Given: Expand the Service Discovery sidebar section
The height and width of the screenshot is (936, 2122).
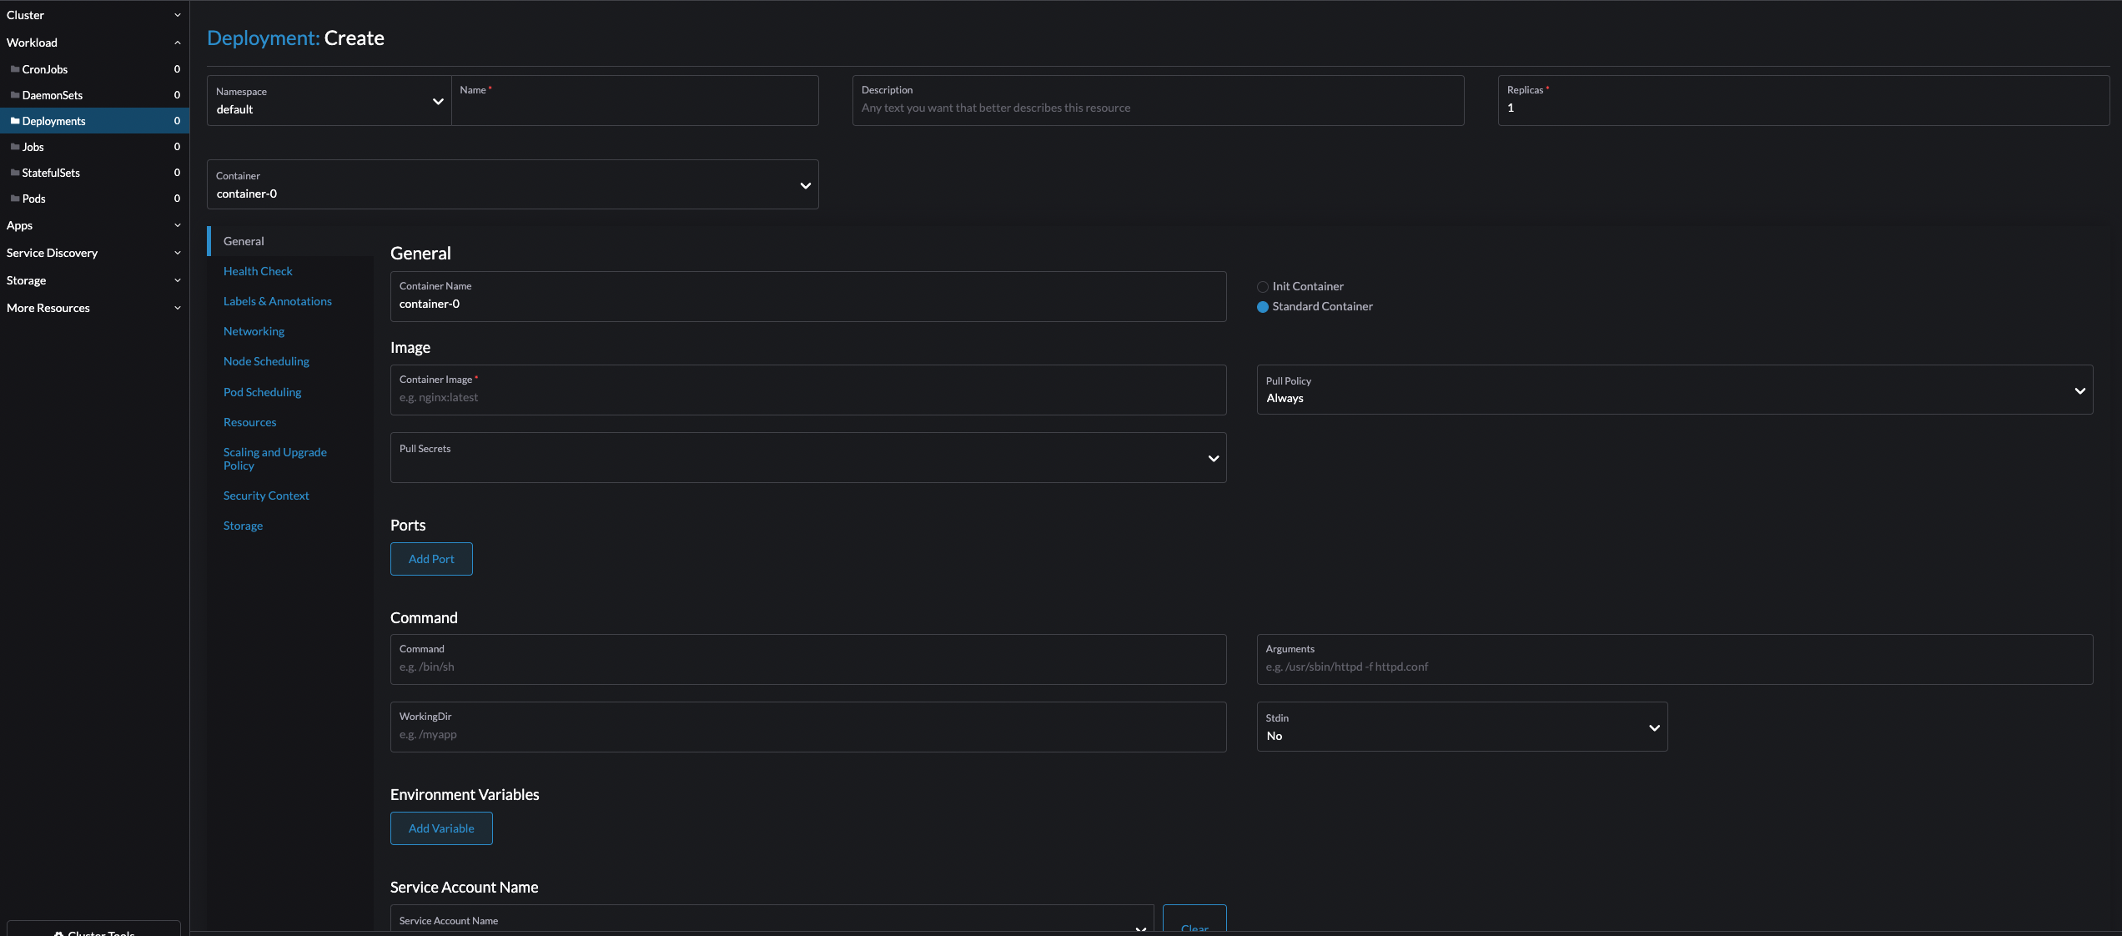Looking at the screenshot, I should tap(94, 253).
